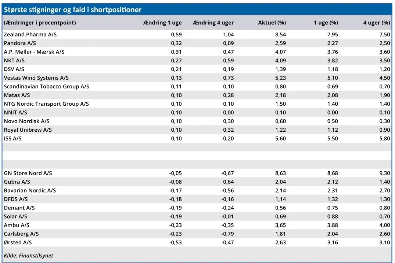
Task: Select the 'Ændring 4 uger' column header
Action: [x=213, y=23]
